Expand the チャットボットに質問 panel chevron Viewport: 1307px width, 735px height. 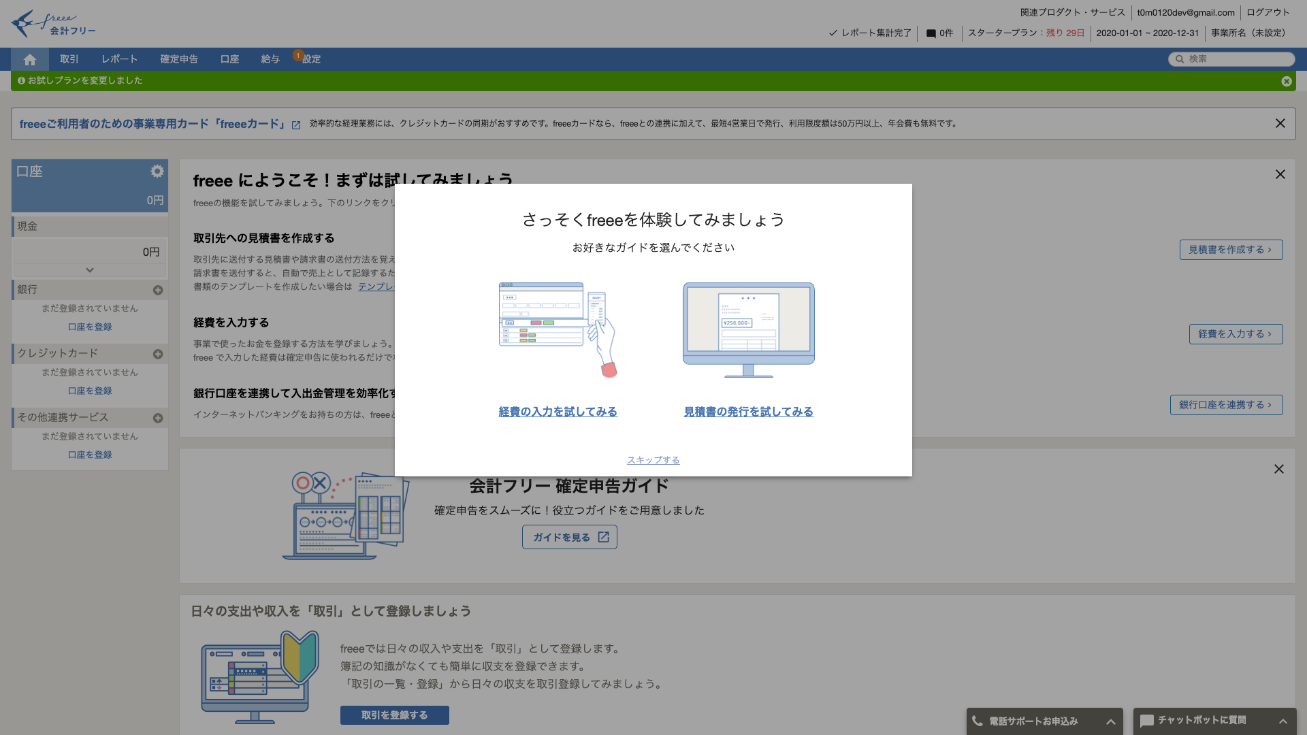[x=1282, y=721]
